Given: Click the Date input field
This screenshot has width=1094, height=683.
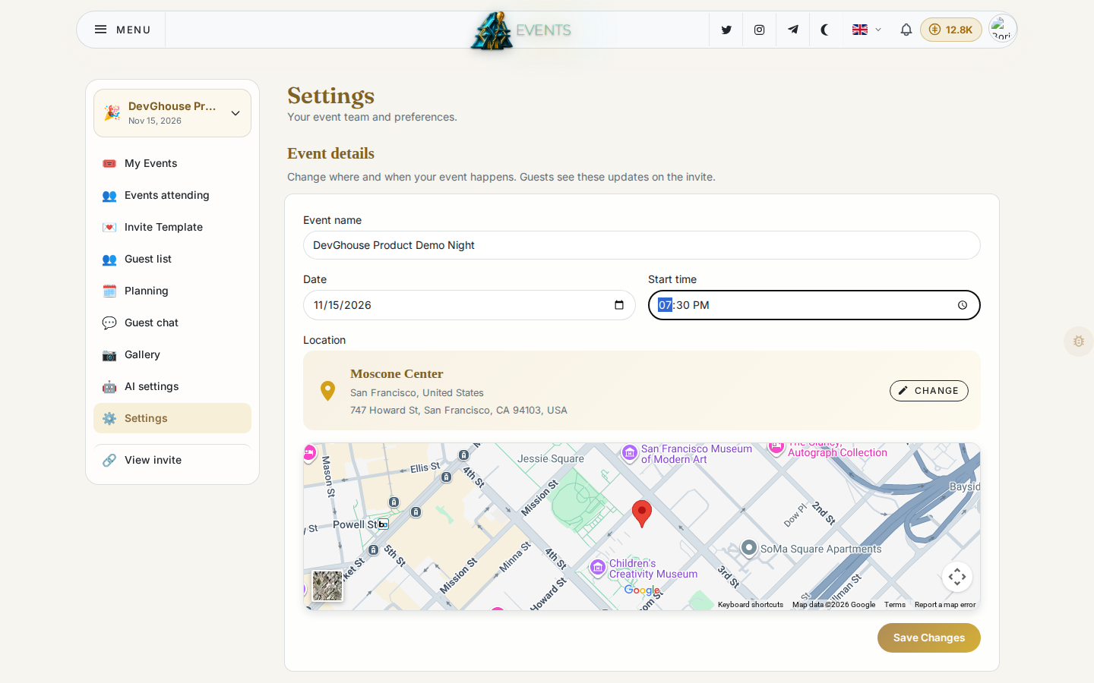Looking at the screenshot, I should coord(470,305).
